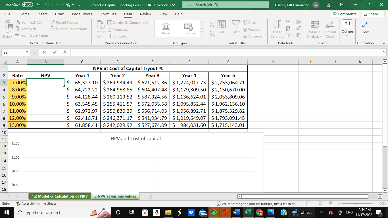Screen dimensions: 388x218
Task: Select the Text to Columns tool
Action: (277, 28)
